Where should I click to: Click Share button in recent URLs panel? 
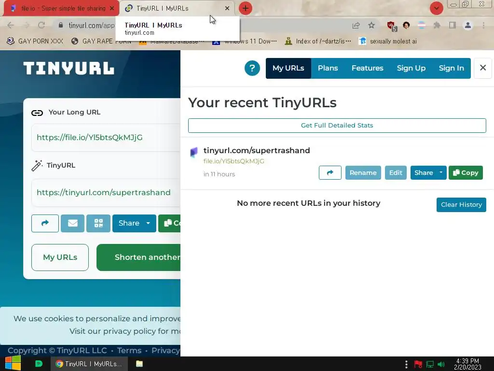(x=424, y=172)
